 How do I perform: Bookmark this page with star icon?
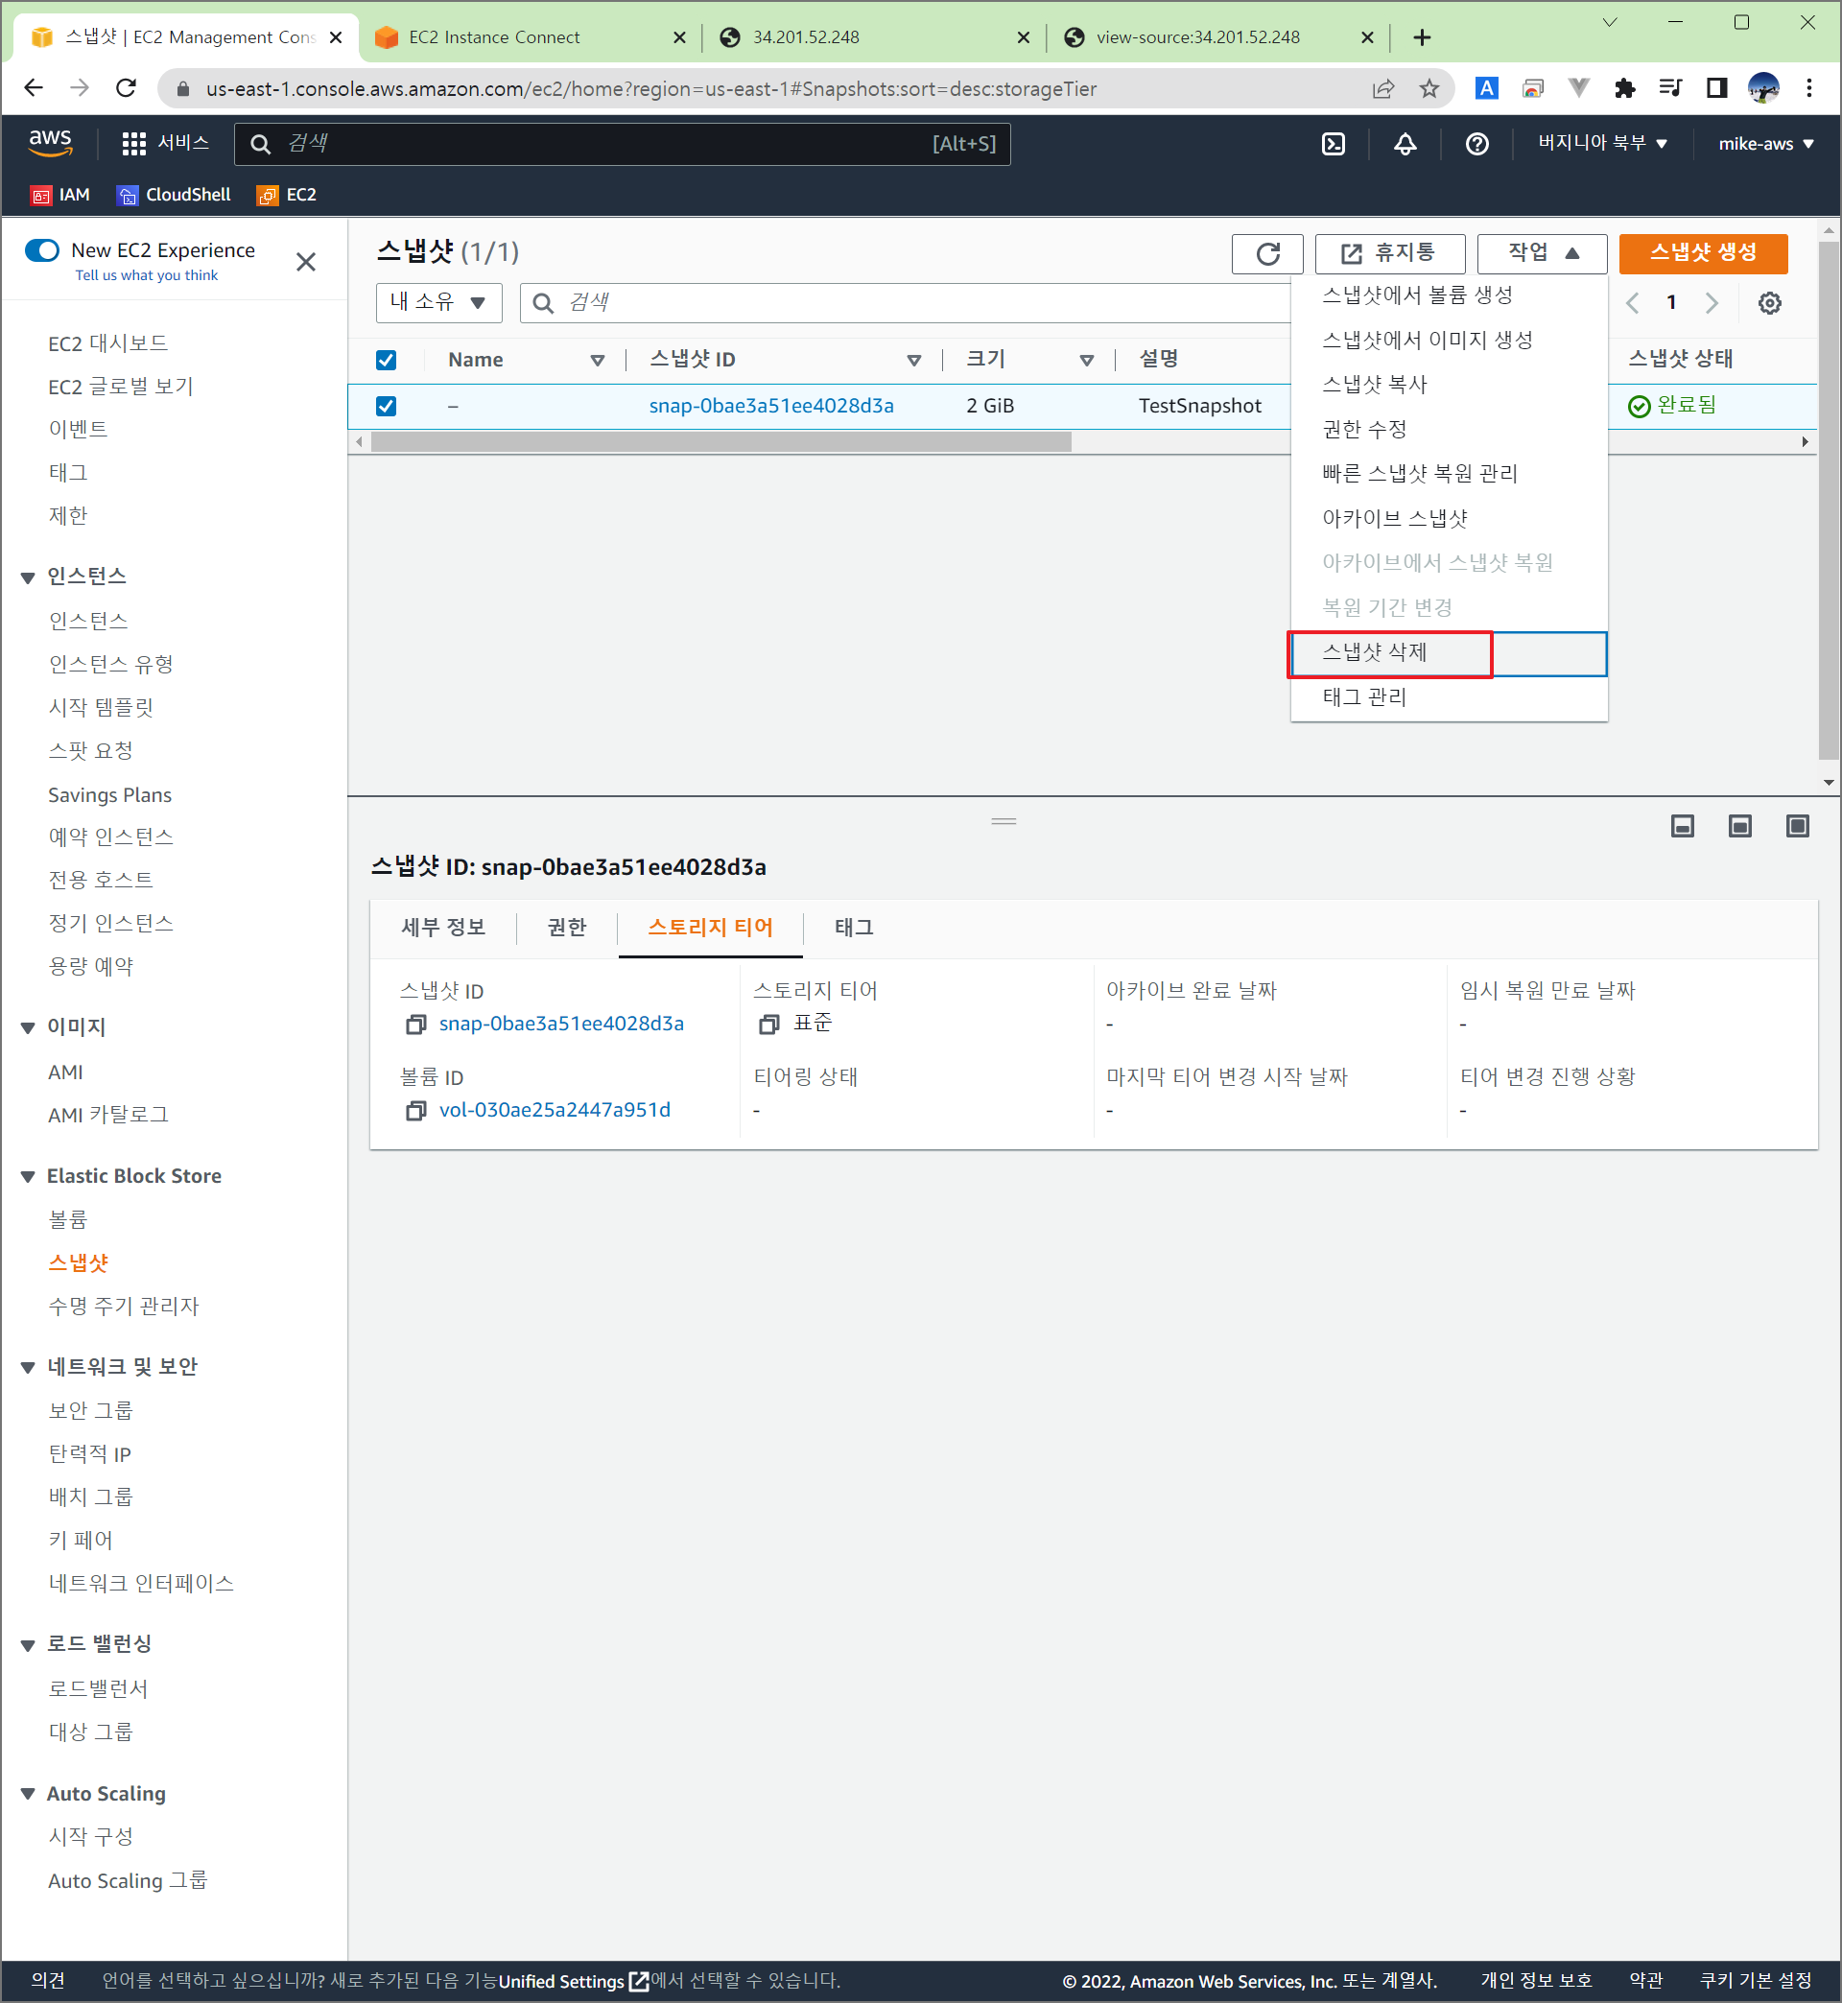(x=1429, y=88)
